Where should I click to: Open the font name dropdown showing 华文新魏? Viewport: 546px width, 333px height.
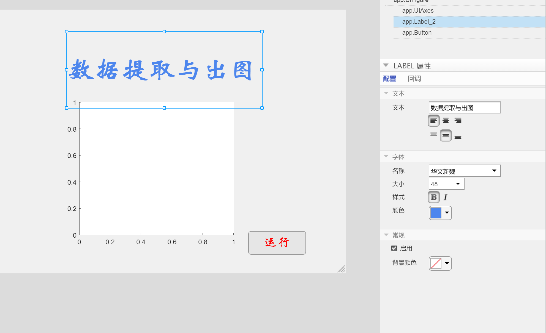(x=494, y=171)
